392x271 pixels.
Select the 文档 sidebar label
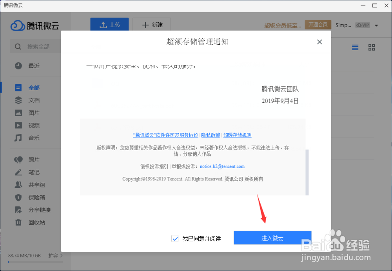(34, 100)
